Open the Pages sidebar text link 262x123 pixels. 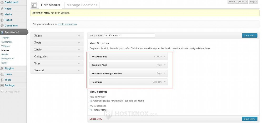click(8, 20)
